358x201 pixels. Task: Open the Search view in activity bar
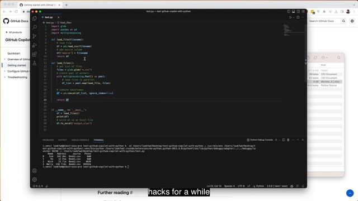(35, 27)
